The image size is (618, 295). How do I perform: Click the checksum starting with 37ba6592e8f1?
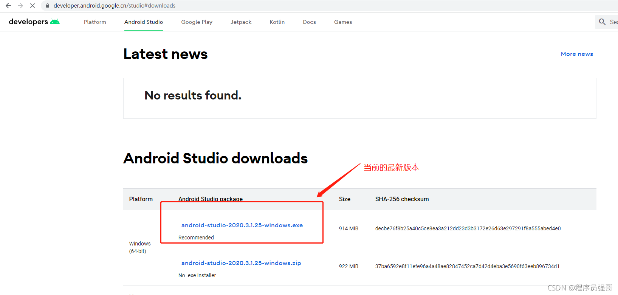pyautogui.click(x=468, y=266)
